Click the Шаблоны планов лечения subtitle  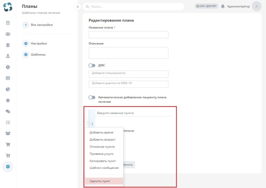click(41, 13)
